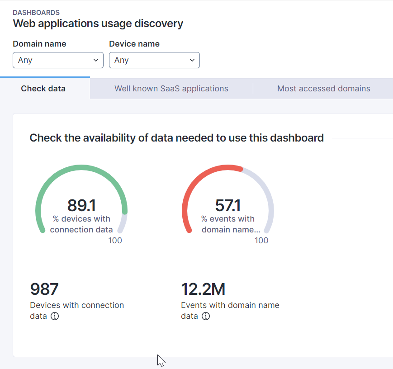Click info icon next to Devices with connection data
Screen dimensions: 393x369
click(55, 316)
